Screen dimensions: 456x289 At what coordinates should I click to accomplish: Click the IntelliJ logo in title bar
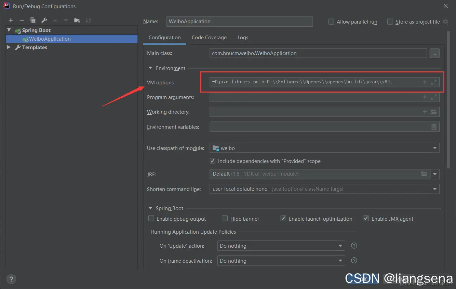(x=6, y=6)
